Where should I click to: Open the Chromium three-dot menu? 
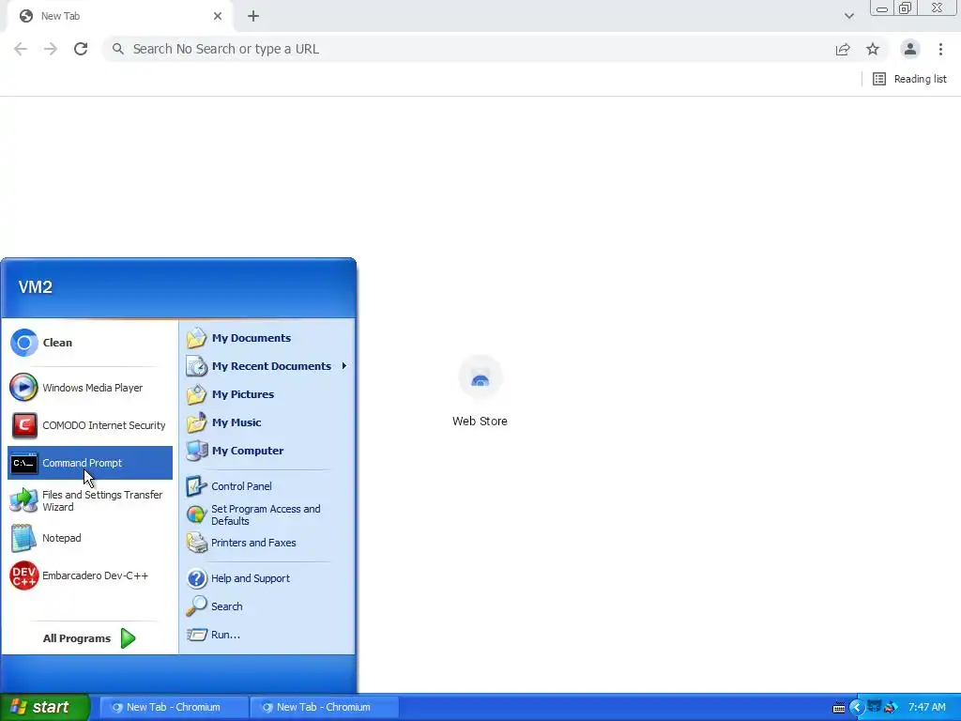pos(940,49)
